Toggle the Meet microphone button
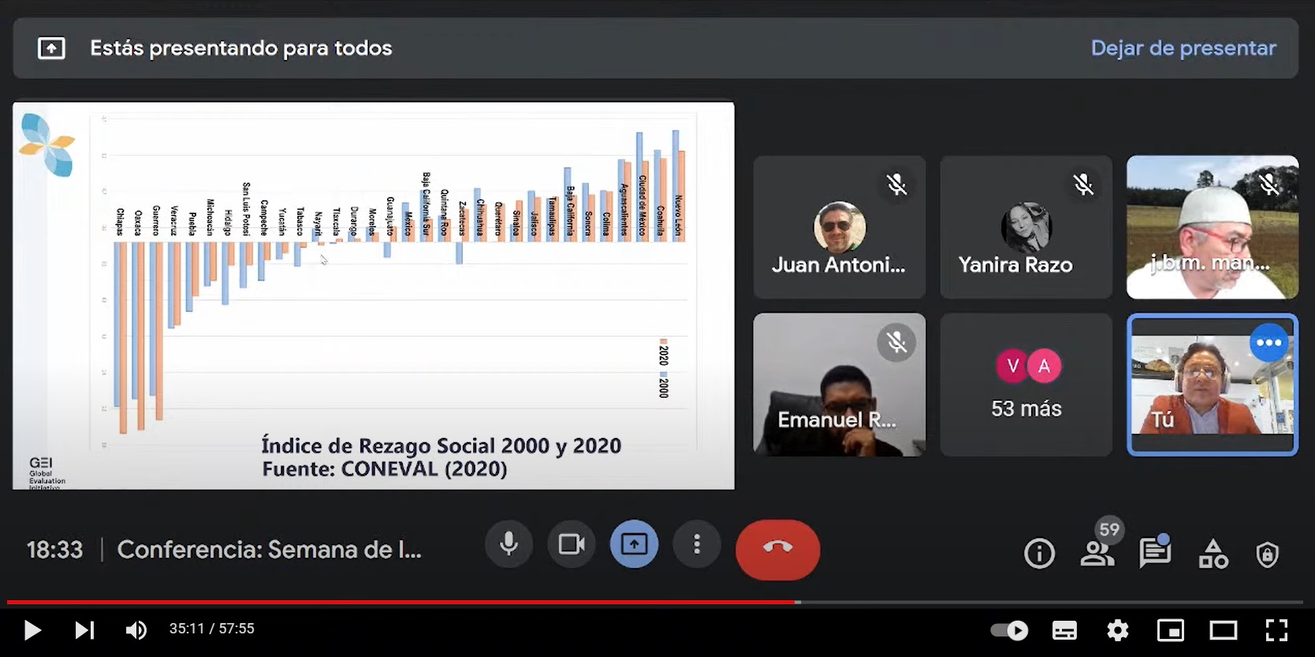 point(508,544)
